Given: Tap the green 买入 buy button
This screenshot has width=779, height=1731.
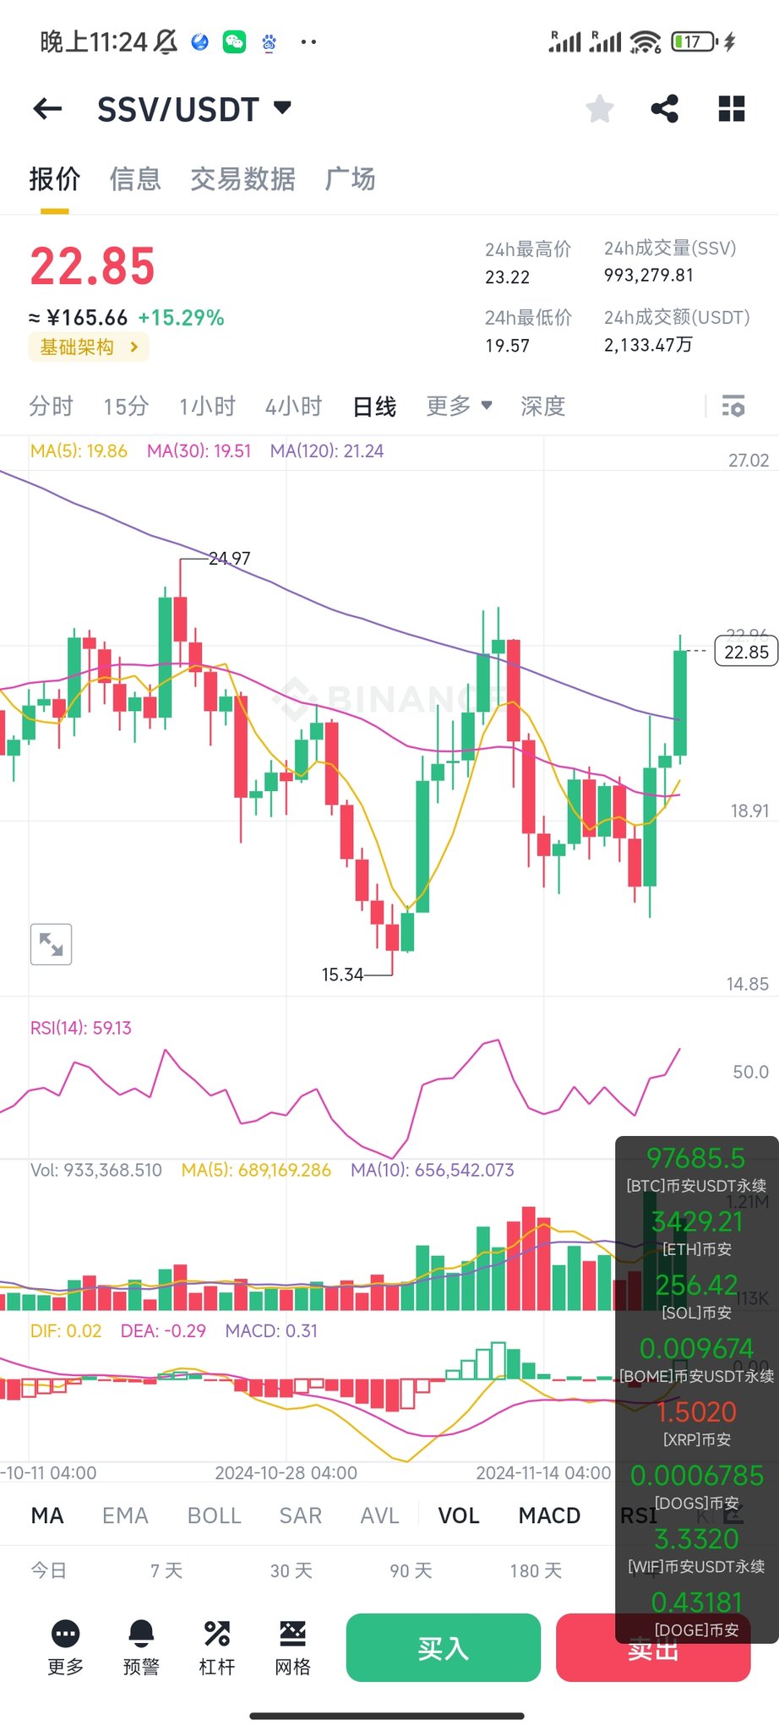Looking at the screenshot, I should [x=444, y=1647].
